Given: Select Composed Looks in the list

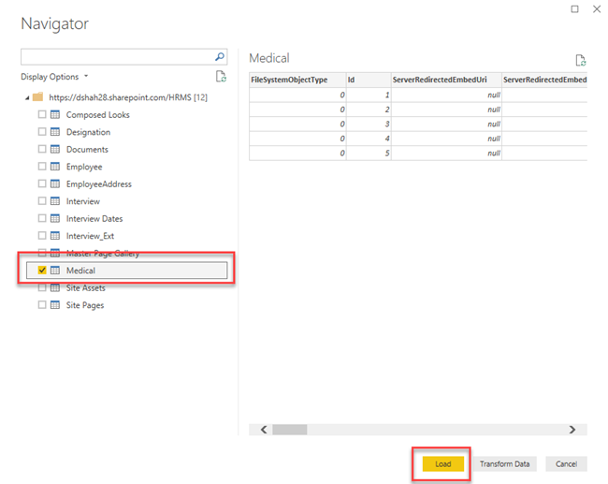Looking at the screenshot, I should point(97,114).
